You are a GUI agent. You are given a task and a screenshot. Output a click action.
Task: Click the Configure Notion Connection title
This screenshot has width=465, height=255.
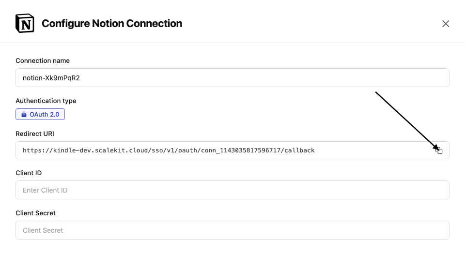click(x=112, y=23)
